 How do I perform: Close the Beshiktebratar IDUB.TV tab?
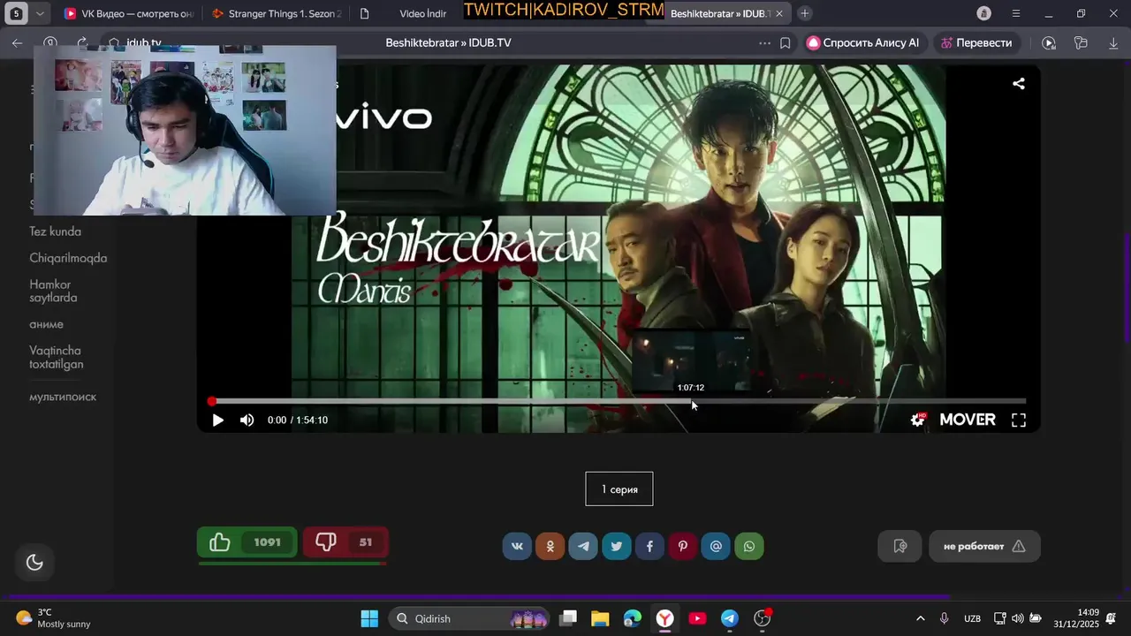779,14
